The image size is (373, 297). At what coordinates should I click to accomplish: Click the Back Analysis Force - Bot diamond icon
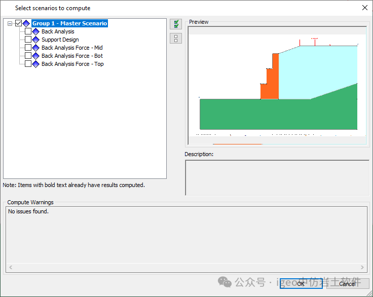coord(35,56)
